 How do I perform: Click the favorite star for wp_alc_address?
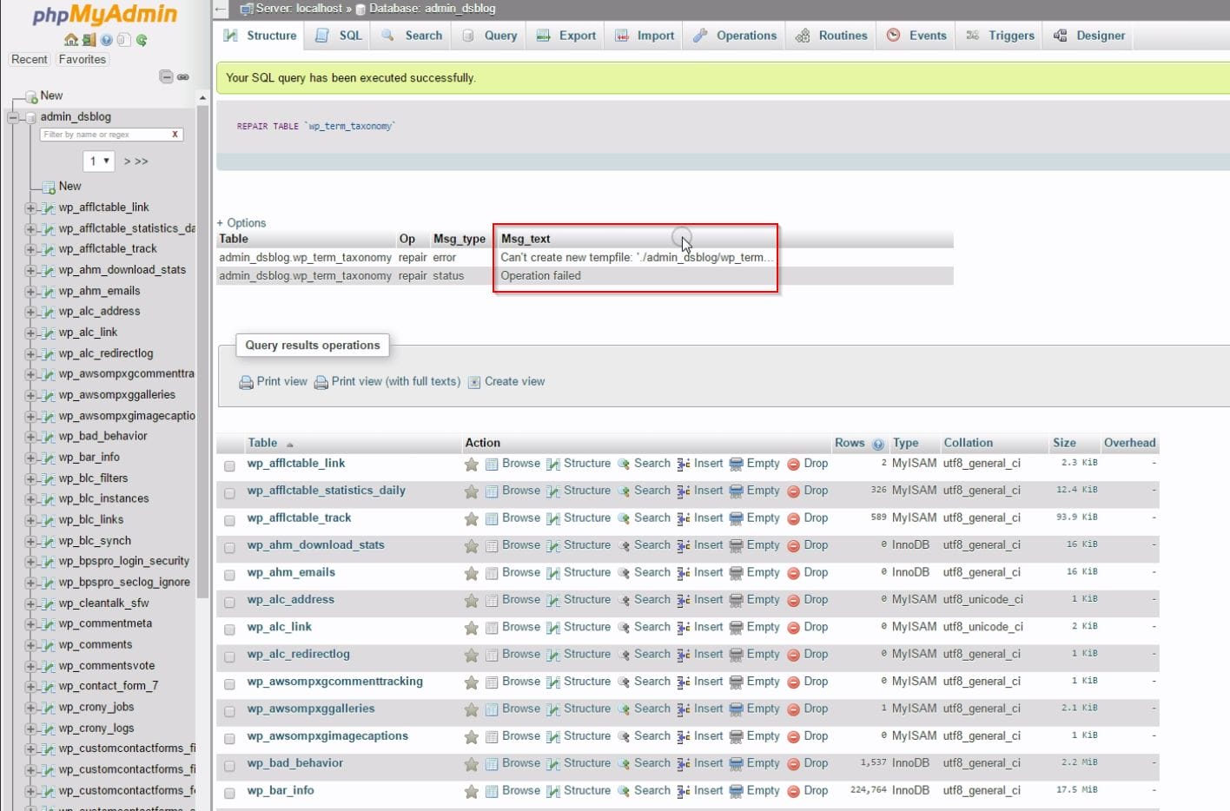coord(471,601)
